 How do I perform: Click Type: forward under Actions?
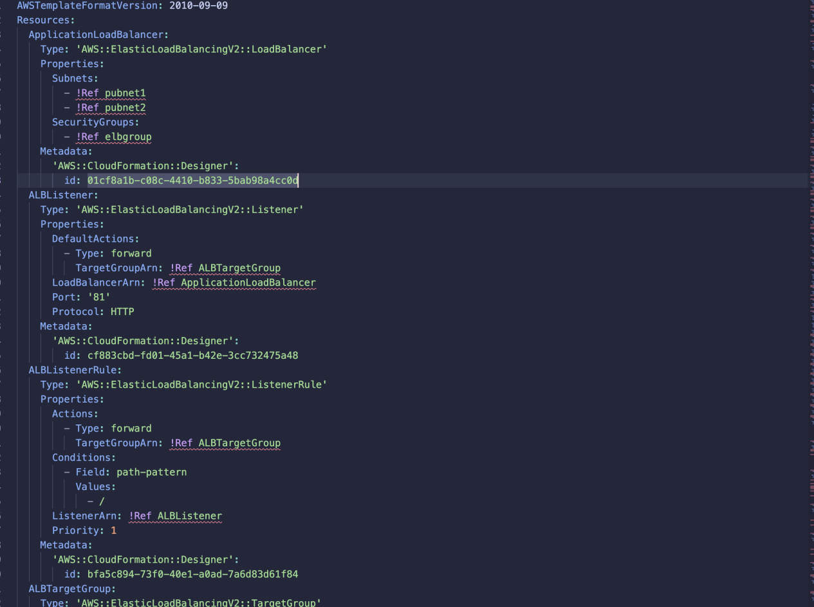point(114,428)
